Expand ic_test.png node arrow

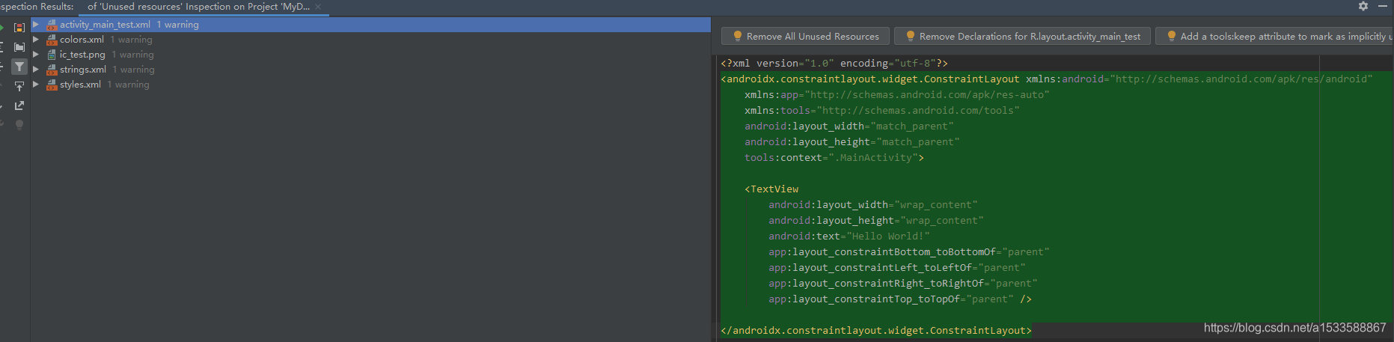(35, 55)
